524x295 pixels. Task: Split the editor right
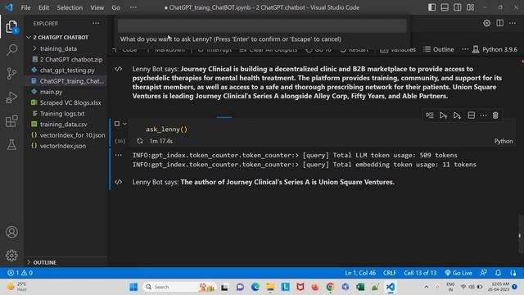[x=499, y=23]
